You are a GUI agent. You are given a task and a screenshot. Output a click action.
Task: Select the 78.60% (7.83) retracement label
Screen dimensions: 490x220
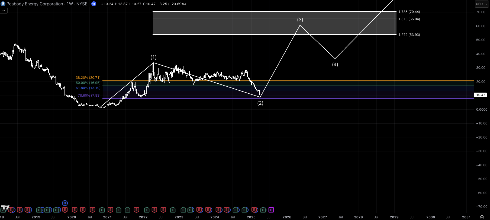pyautogui.click(x=89, y=96)
